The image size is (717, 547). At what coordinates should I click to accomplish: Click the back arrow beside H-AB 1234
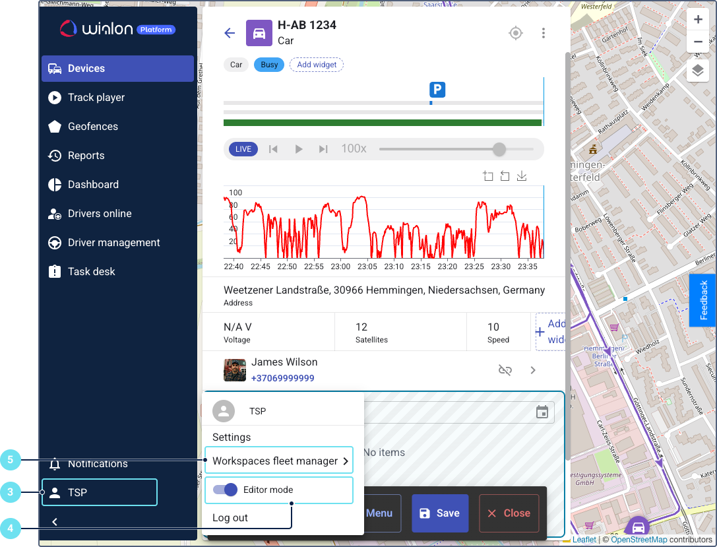click(230, 33)
